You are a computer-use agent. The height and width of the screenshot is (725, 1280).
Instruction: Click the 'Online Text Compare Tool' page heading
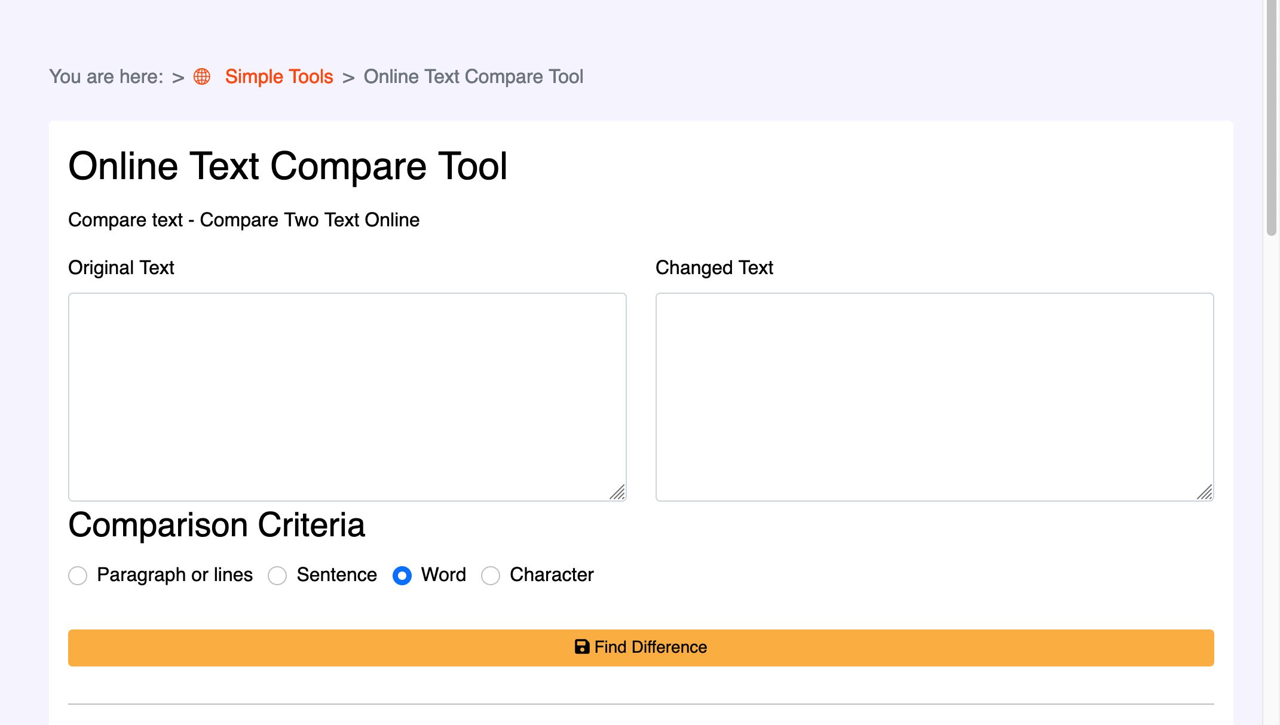[287, 166]
